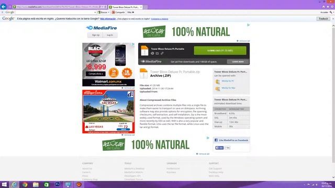This screenshot has width=335, height=188.
Task: Click the zip file icon in download bar
Action: [144, 51]
